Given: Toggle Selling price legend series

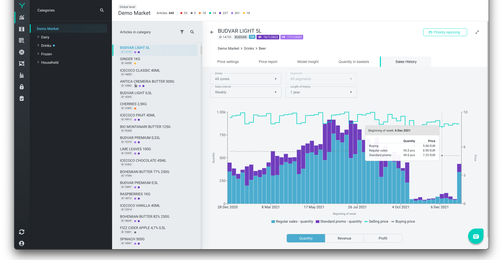Looking at the screenshot, I should [376, 221].
